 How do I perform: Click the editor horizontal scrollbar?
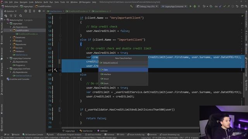coord(130,128)
